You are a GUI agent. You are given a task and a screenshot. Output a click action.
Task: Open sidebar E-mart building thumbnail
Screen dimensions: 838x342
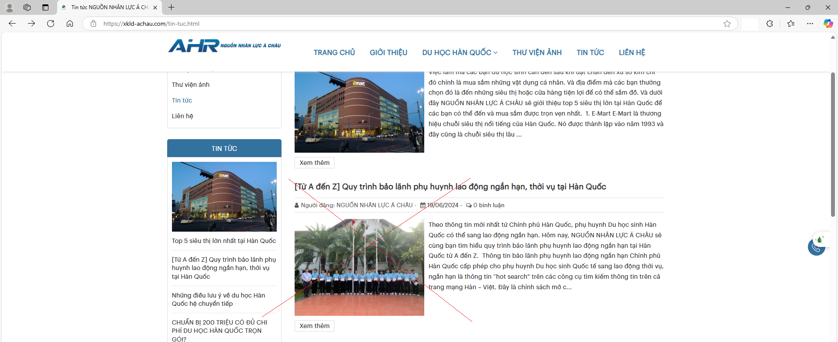tap(224, 197)
